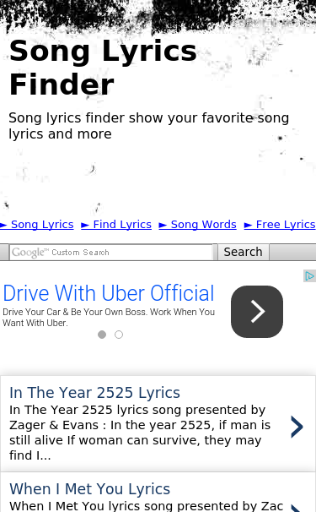This screenshot has height=512, width=316.
Task: Open In The Year 2525 Lyrics title
Action: (x=94, y=393)
